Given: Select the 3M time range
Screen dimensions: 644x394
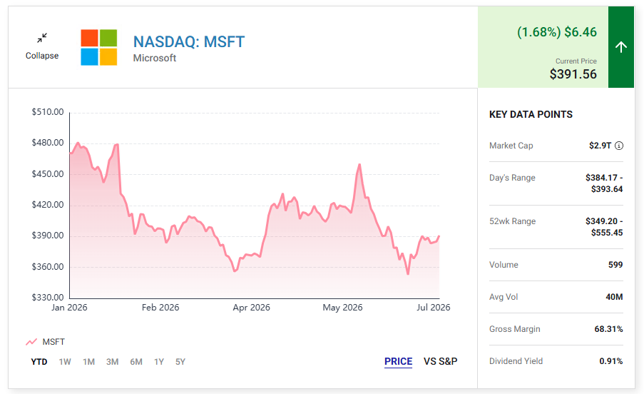Looking at the screenshot, I should coord(113,362).
